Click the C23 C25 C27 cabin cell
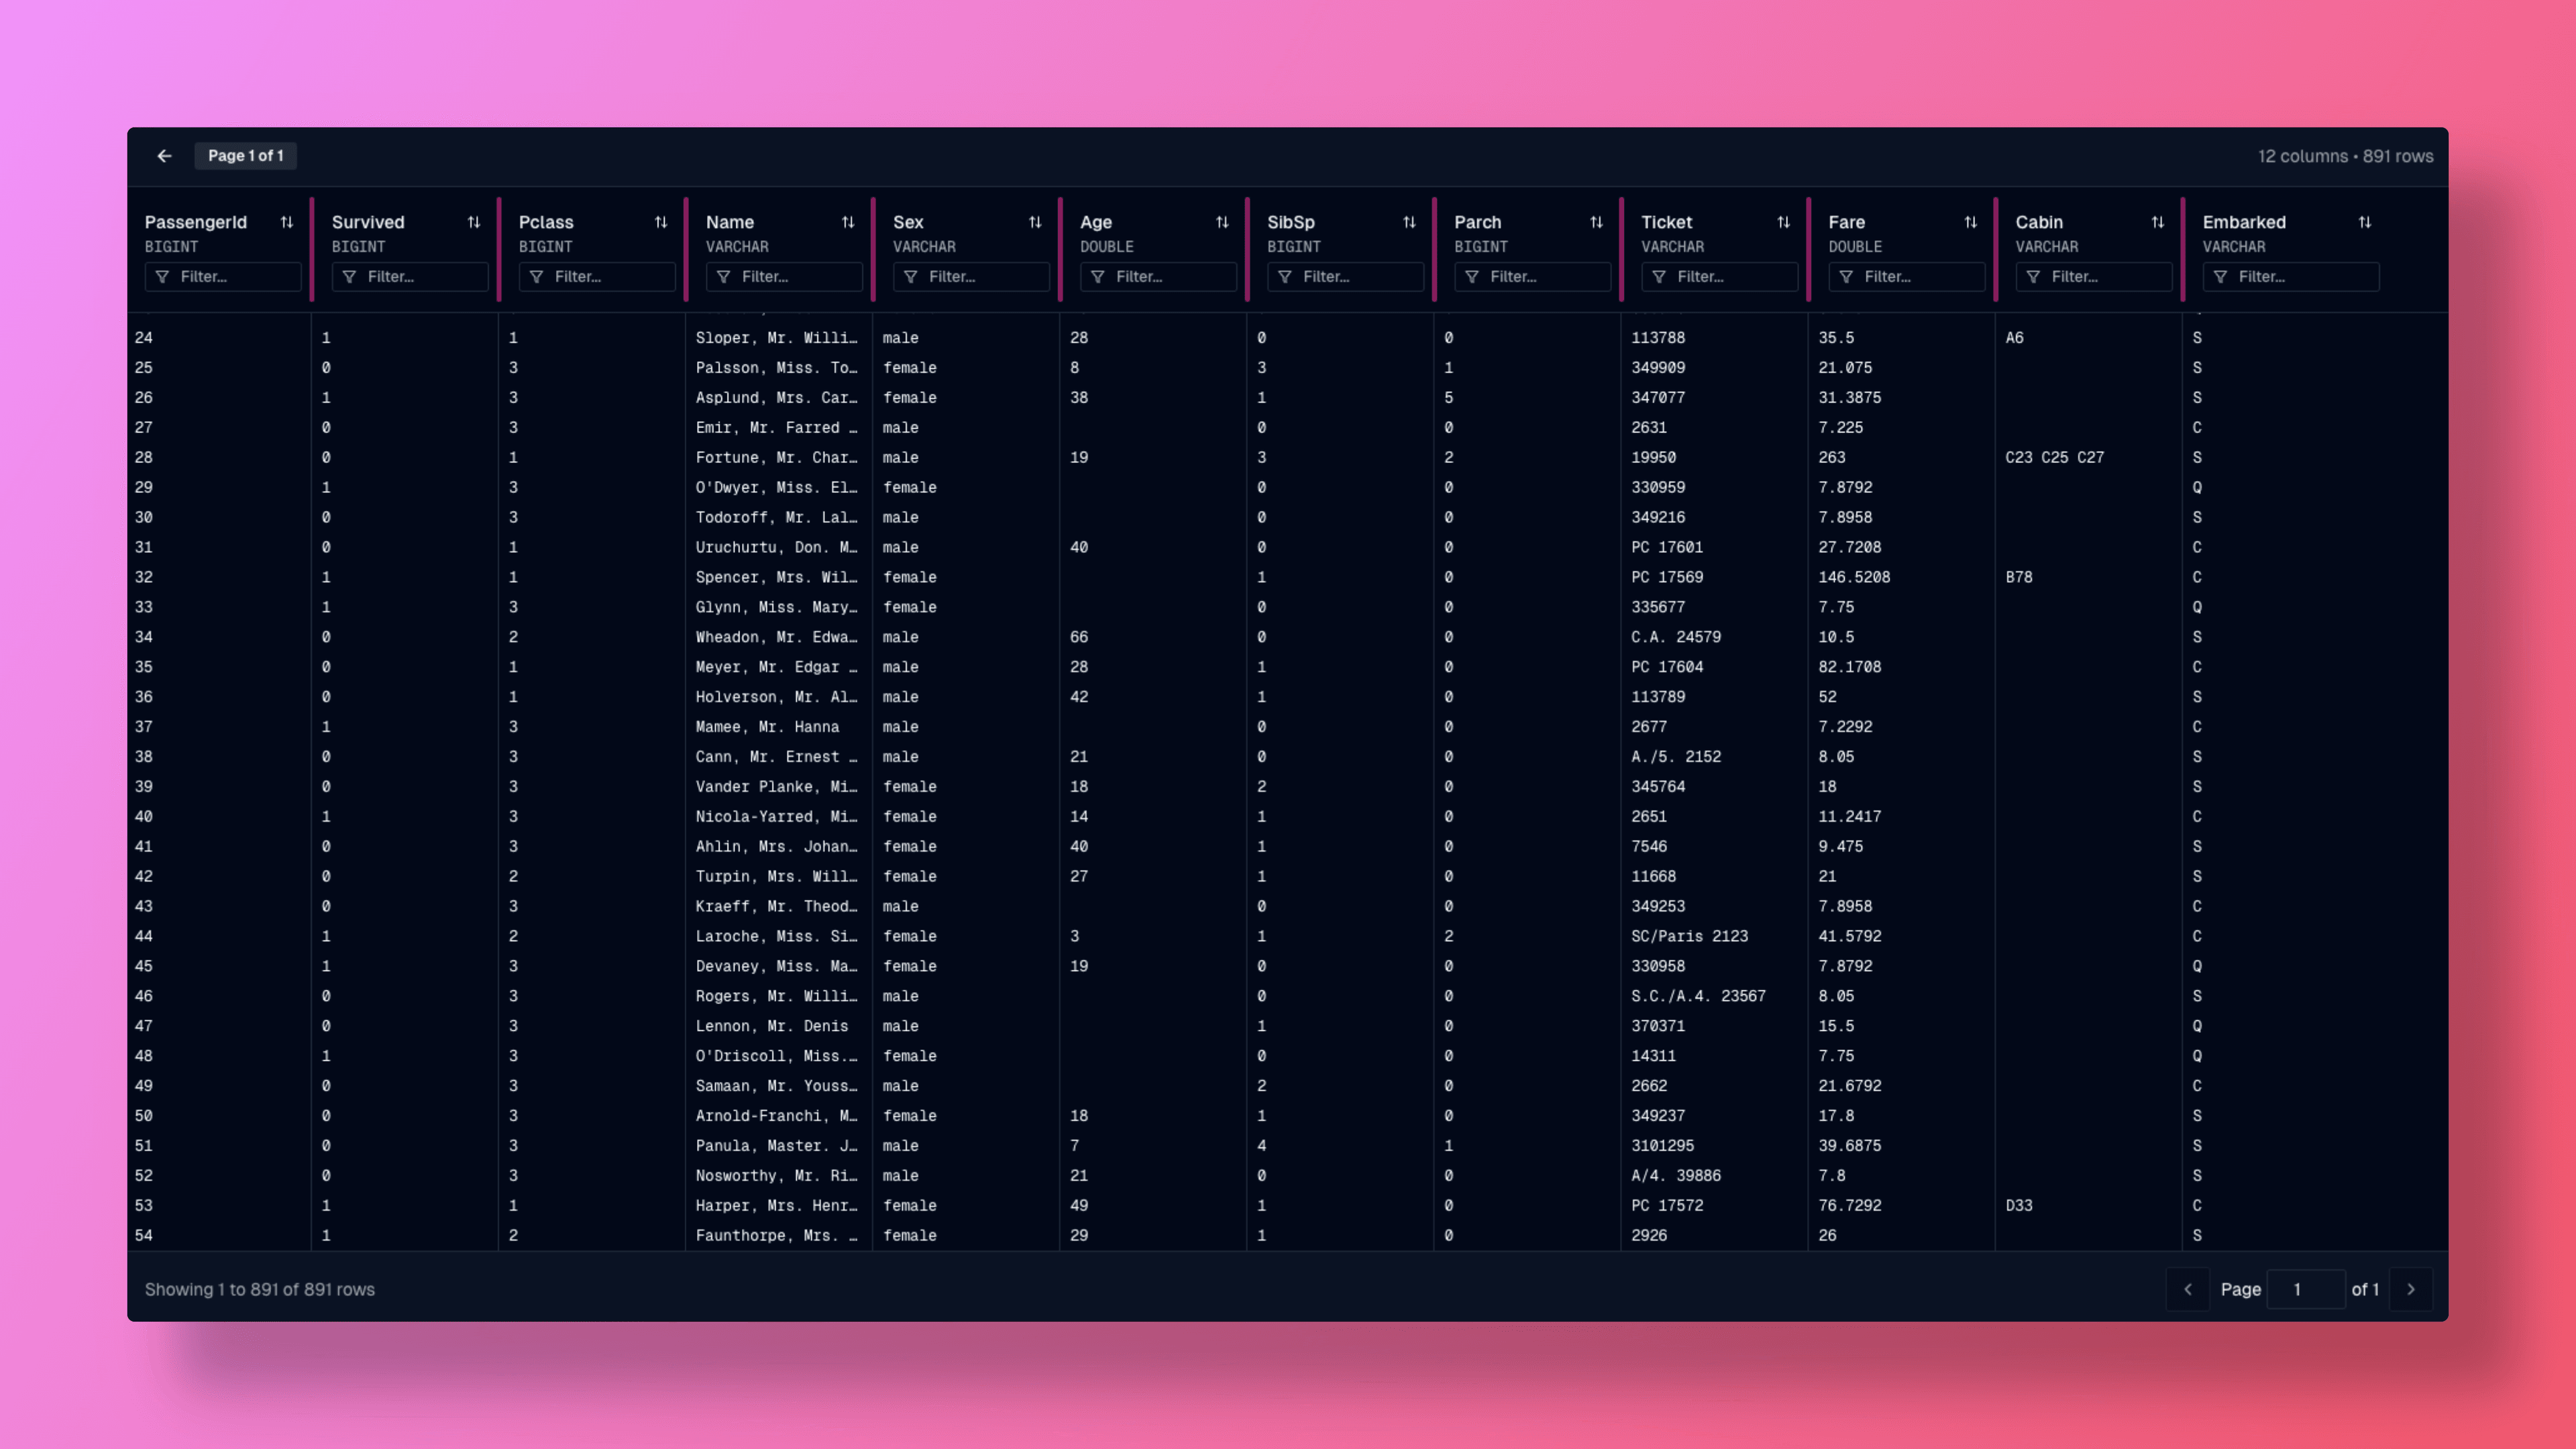 (2054, 457)
